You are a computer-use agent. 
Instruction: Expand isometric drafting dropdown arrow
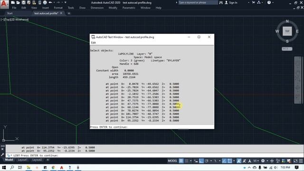click(219, 161)
